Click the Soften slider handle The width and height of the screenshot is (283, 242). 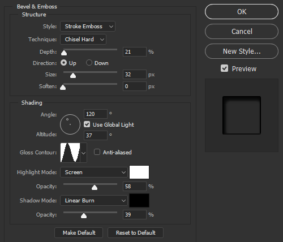[x=63, y=87]
